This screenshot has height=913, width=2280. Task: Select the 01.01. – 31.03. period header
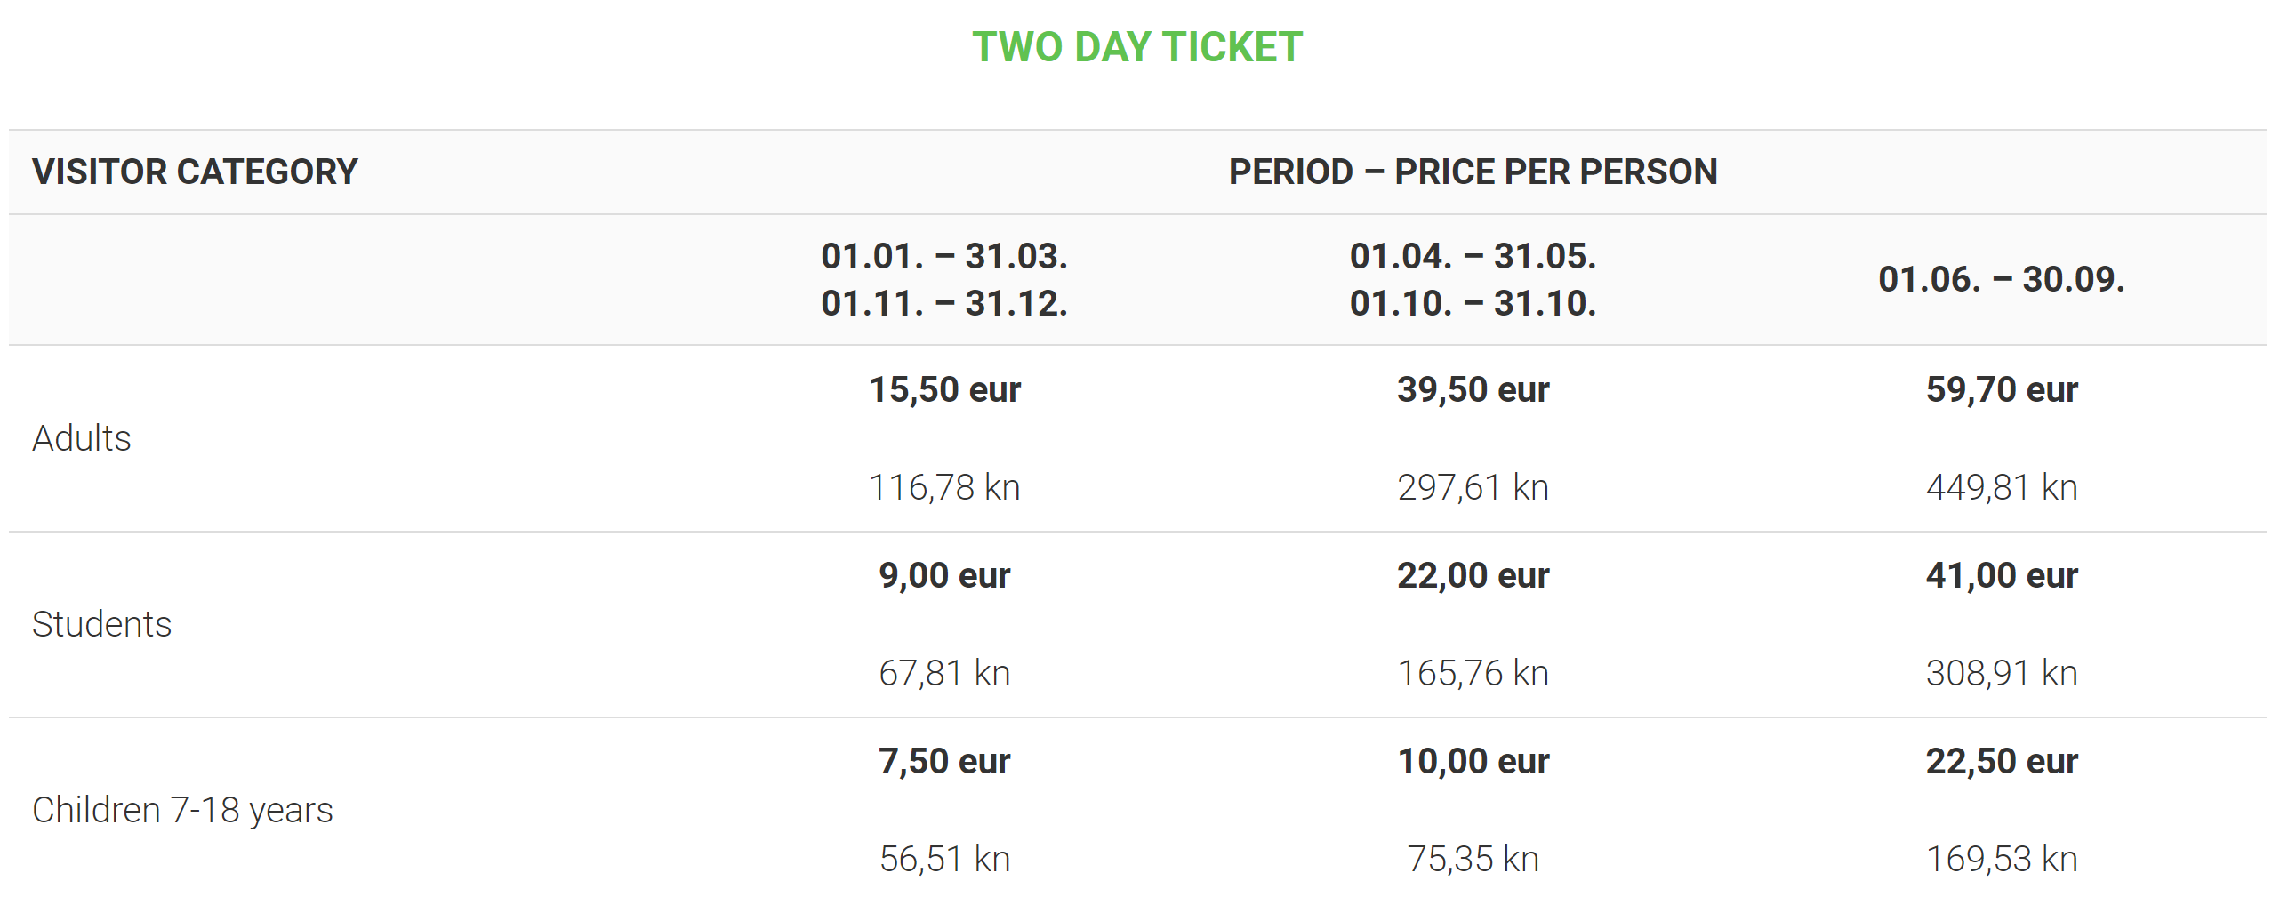pyautogui.click(x=943, y=257)
